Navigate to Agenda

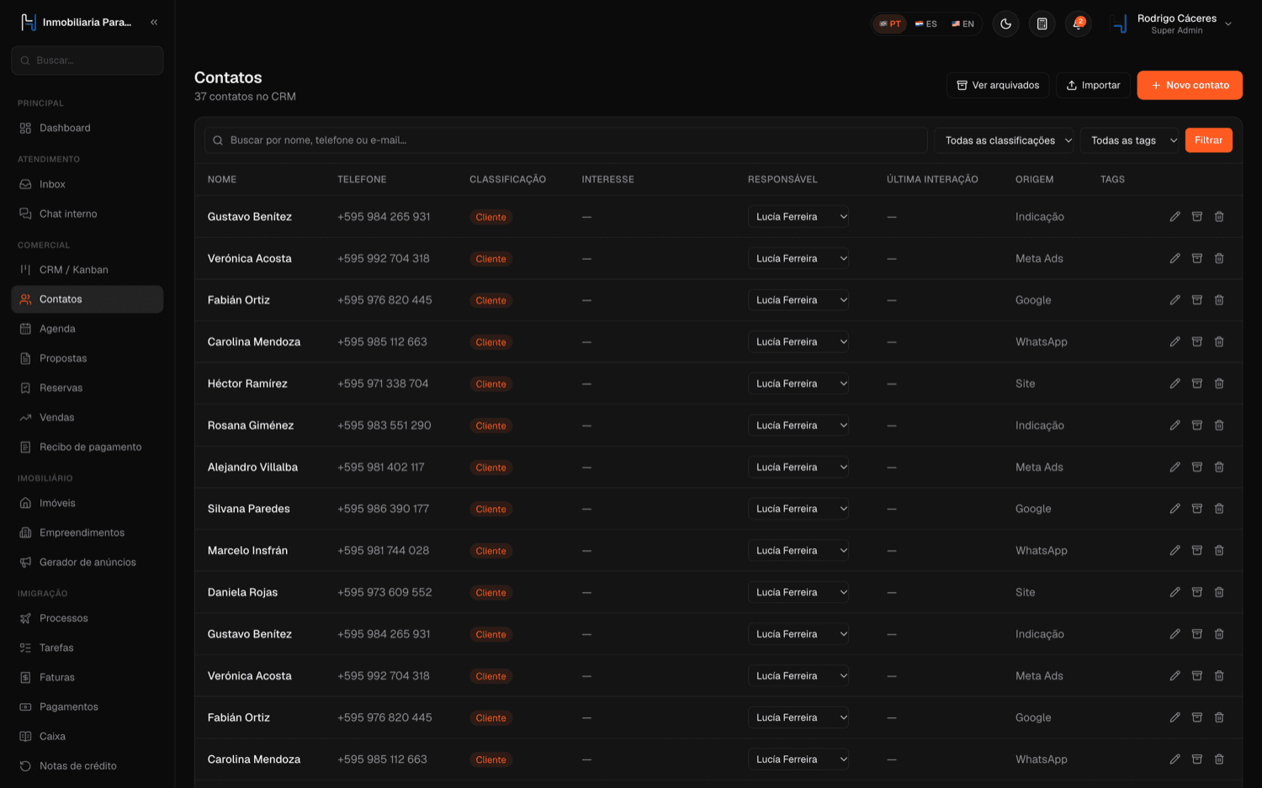(x=87, y=329)
